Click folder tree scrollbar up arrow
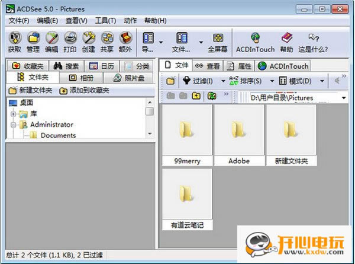Screen dimensions: 355x264 coord(150,103)
